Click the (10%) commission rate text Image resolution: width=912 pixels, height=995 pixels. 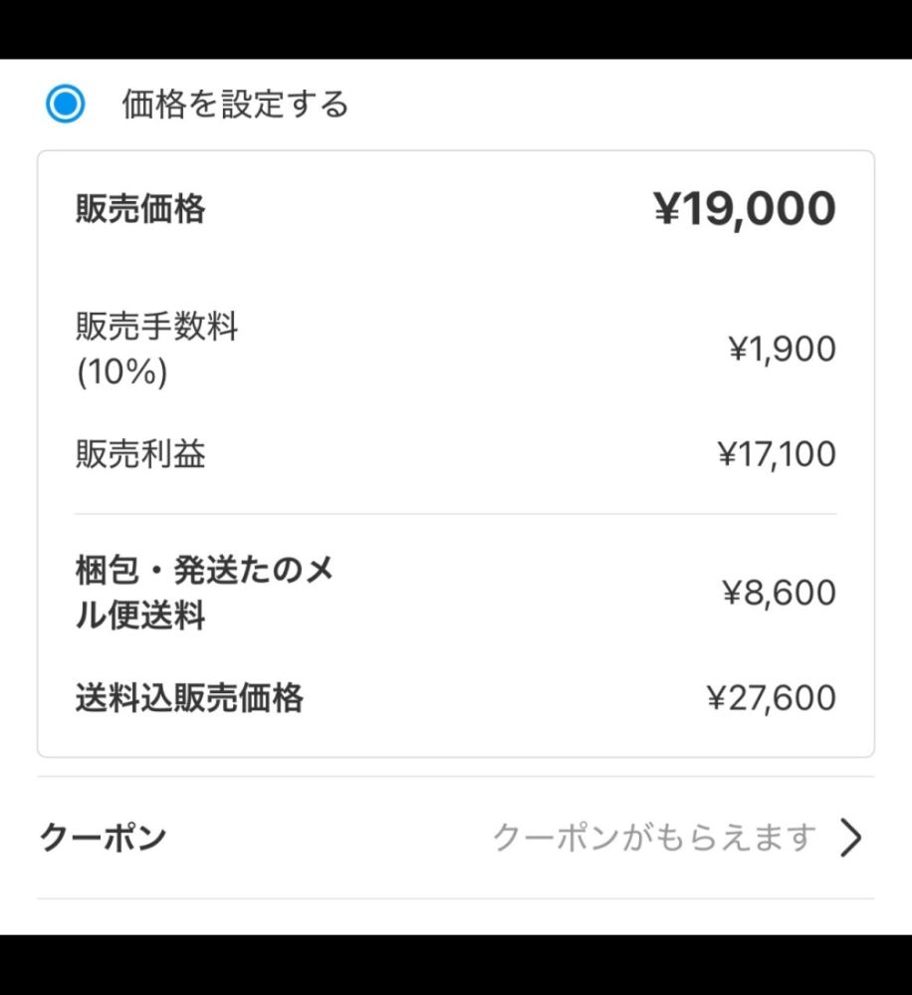(x=122, y=372)
